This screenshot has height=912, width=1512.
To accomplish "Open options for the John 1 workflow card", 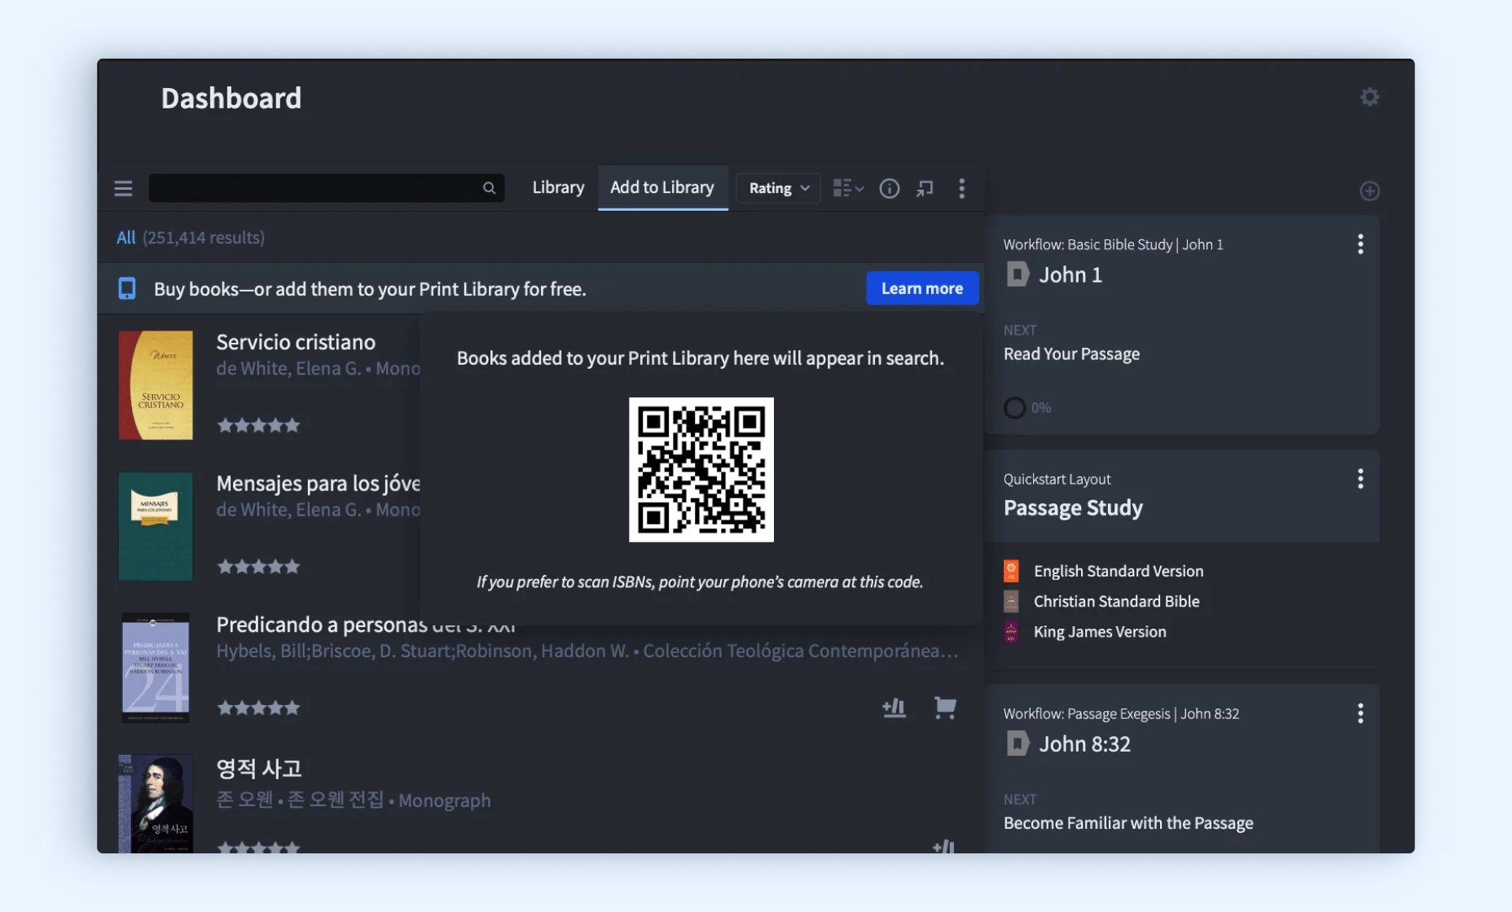I will pos(1360,244).
